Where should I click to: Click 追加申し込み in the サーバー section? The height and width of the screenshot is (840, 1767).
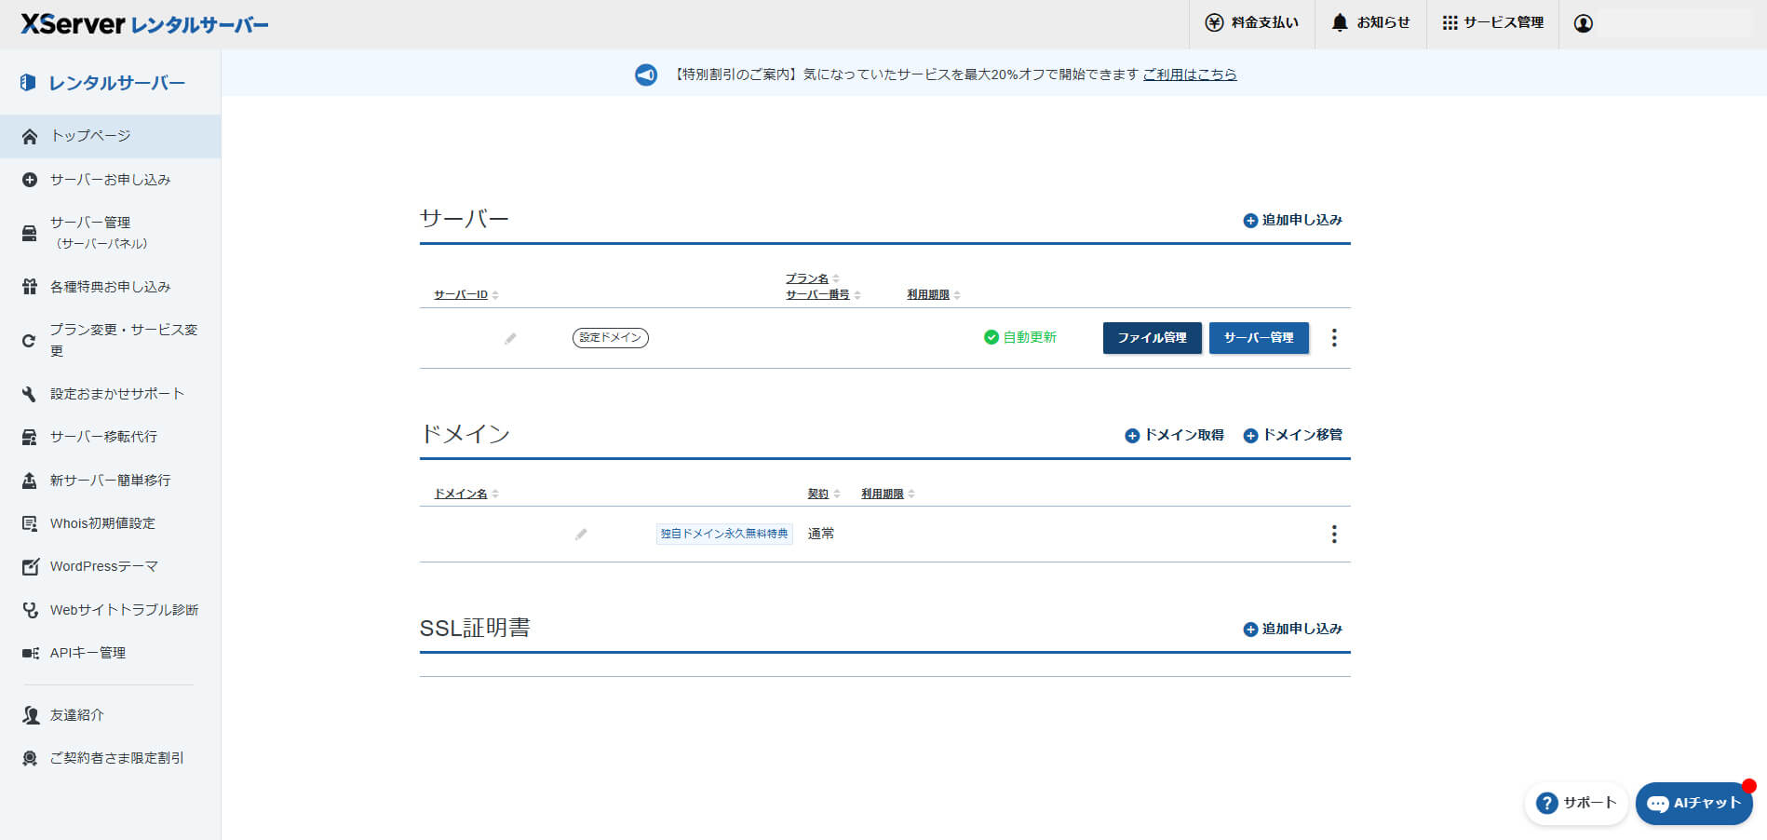point(1293,221)
